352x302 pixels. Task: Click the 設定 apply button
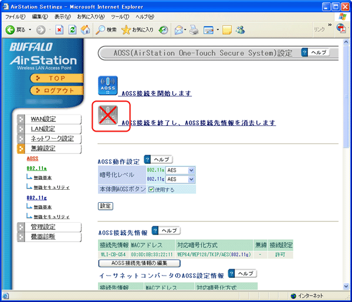click(x=106, y=206)
